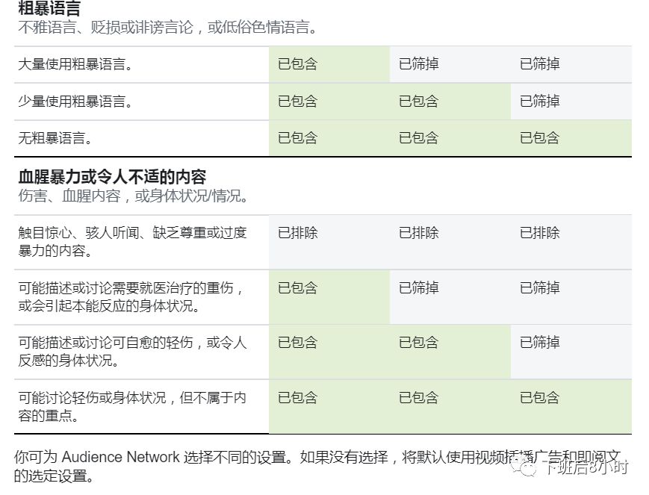
Task: Click the row label 无粗暴语言。
Action: tap(55, 138)
